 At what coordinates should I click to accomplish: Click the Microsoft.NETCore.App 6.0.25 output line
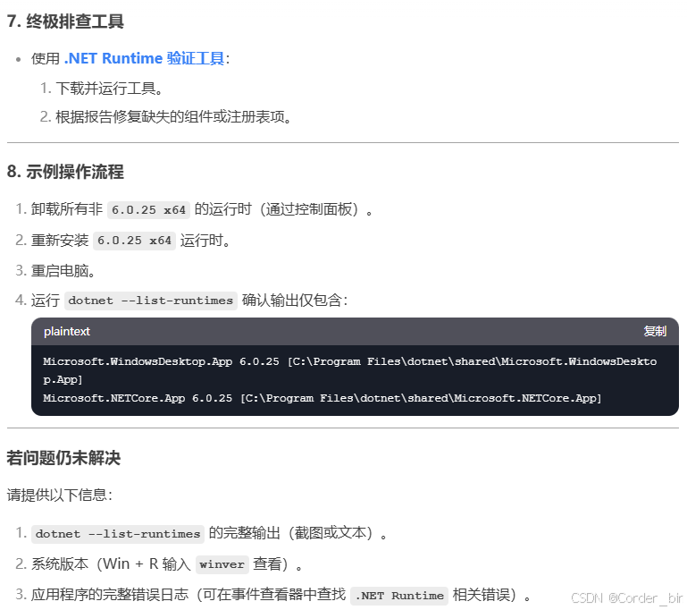coord(322,398)
